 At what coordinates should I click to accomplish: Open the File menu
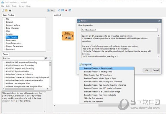(x=3, y=6)
